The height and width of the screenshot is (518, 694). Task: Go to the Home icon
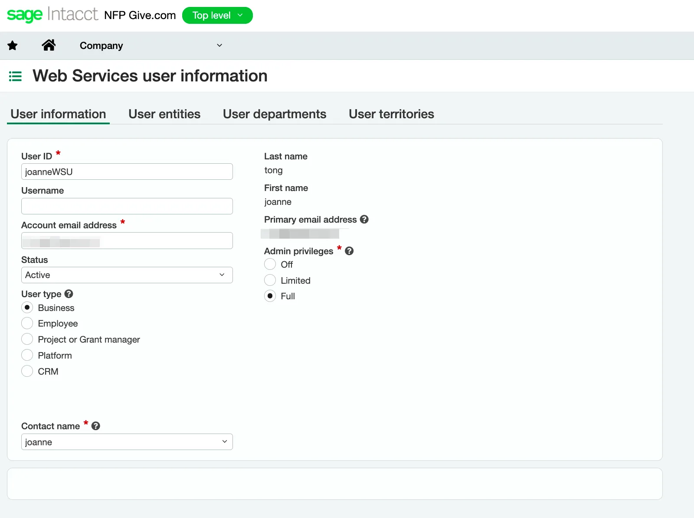[49, 45]
